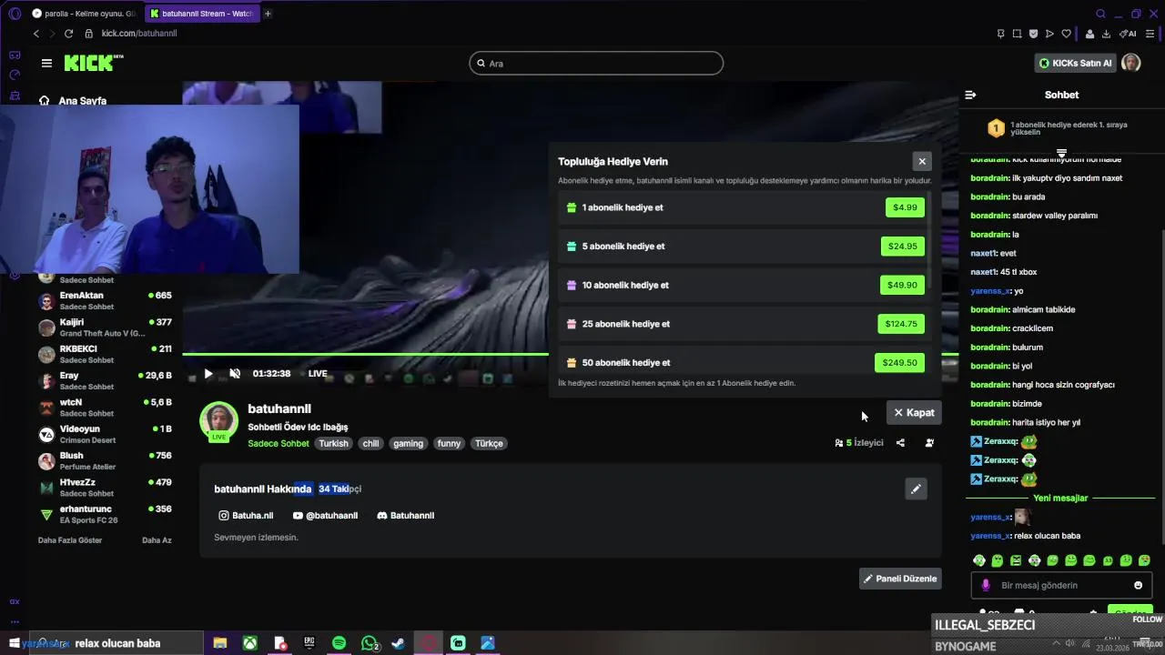Open the wtcN channel in sidebar

point(105,408)
